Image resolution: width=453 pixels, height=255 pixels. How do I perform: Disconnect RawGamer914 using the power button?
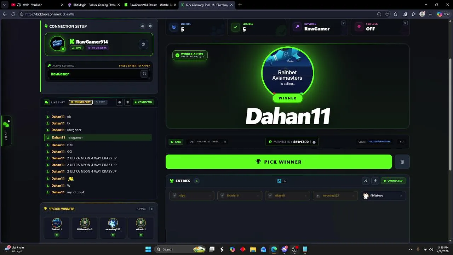(x=143, y=44)
